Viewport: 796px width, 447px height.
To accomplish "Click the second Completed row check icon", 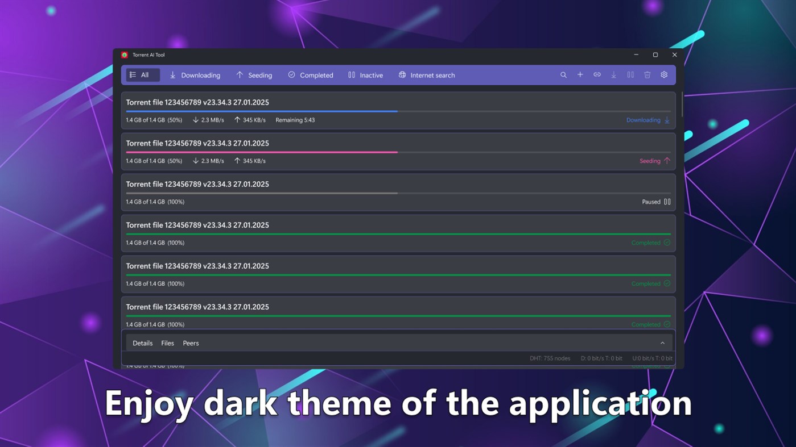I will [x=667, y=283].
